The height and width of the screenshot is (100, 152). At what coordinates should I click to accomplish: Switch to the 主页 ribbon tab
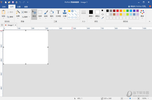pos(12,7)
